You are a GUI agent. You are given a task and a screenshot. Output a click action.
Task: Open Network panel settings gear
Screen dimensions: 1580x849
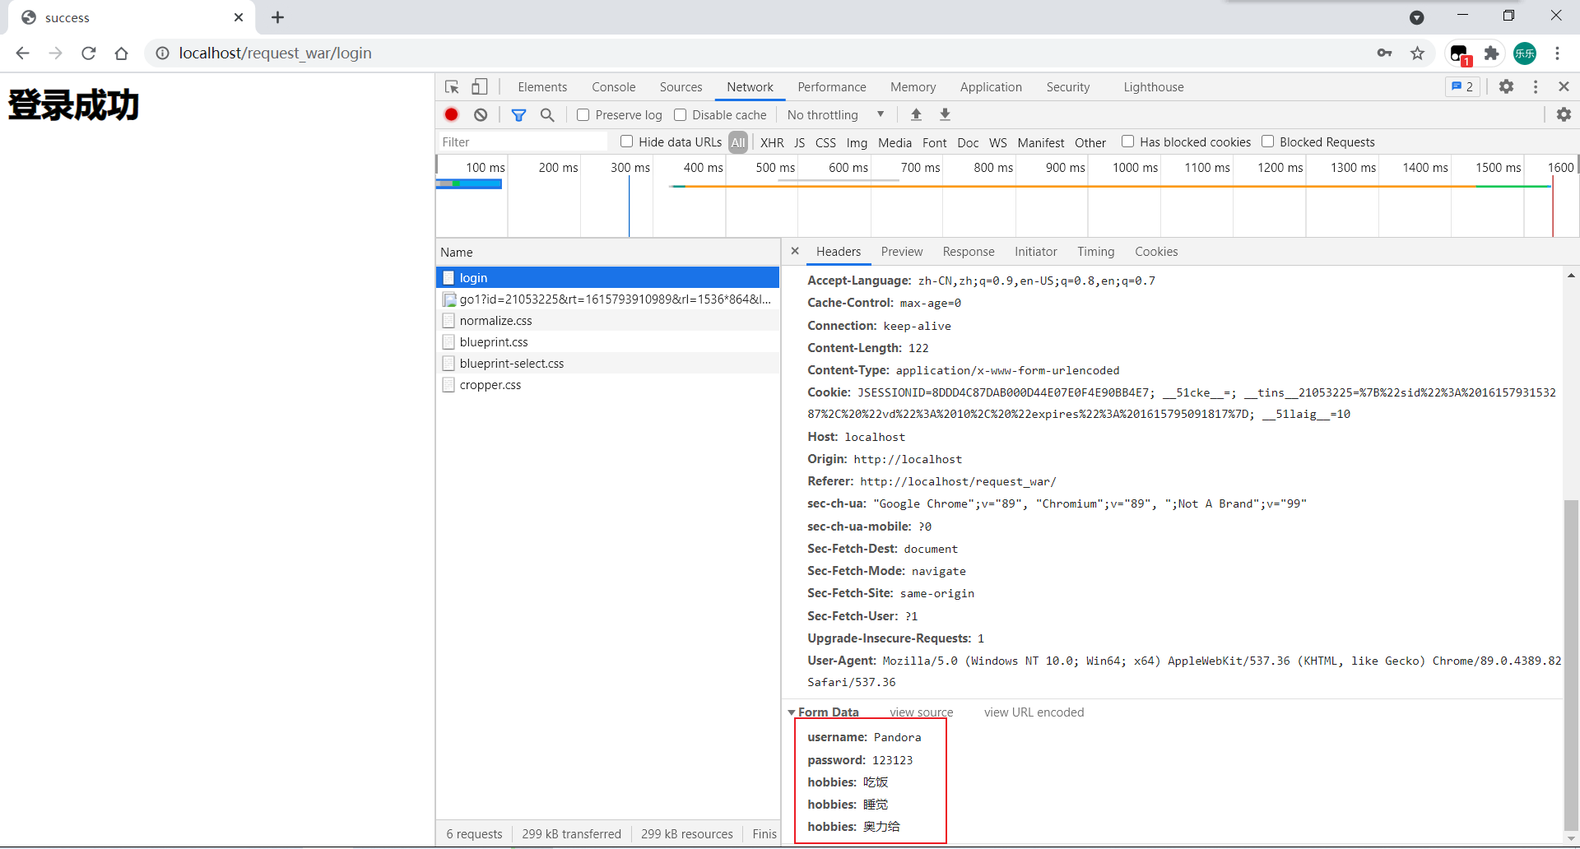tap(1564, 115)
